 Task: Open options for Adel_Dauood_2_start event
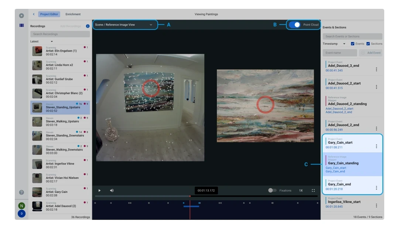tap(376, 87)
